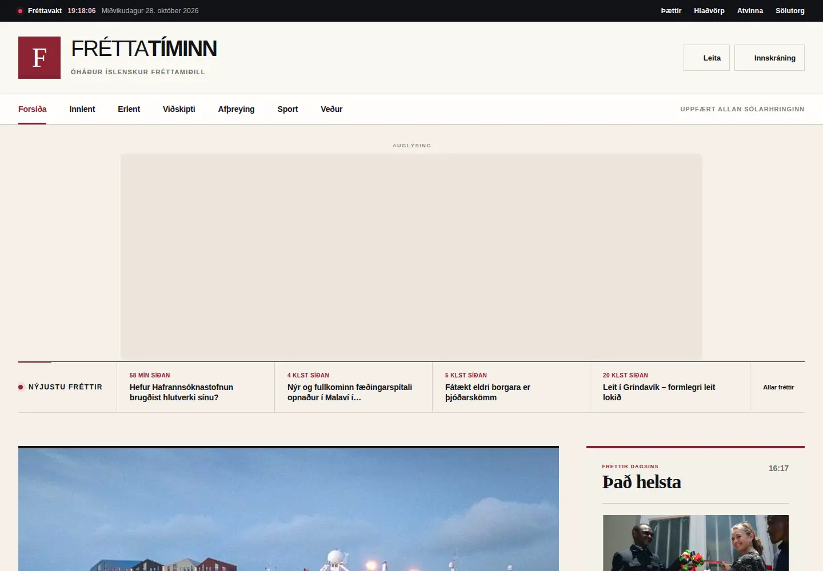Click the Nýjustu fréttir label

(x=65, y=387)
